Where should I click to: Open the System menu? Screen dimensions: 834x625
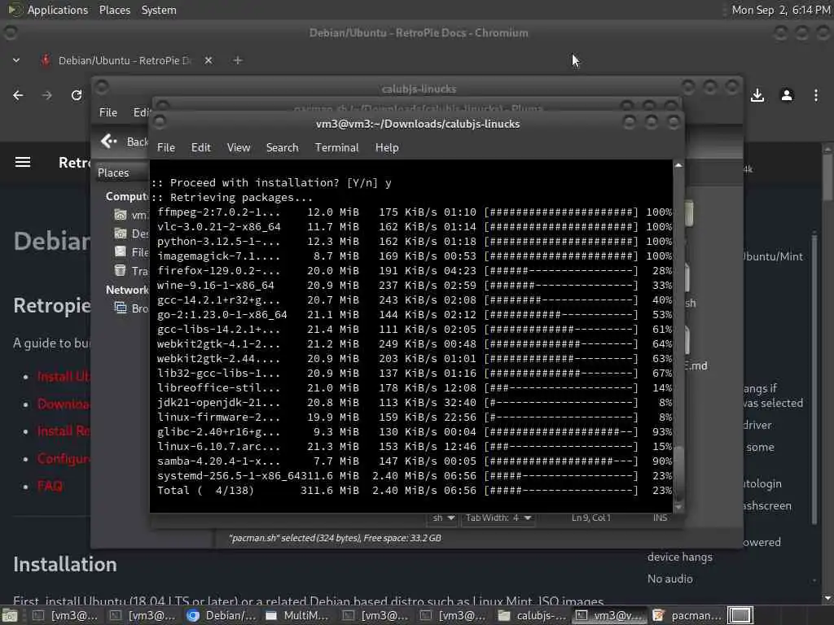(159, 10)
